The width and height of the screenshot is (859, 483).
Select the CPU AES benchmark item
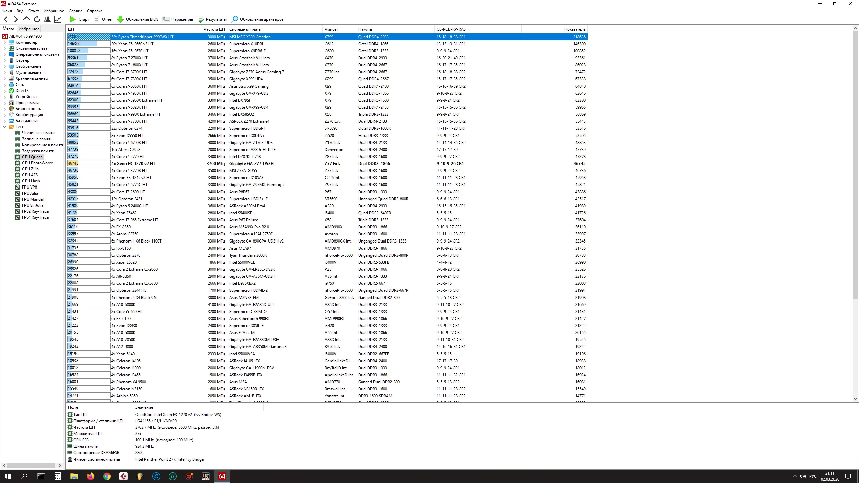(30, 175)
